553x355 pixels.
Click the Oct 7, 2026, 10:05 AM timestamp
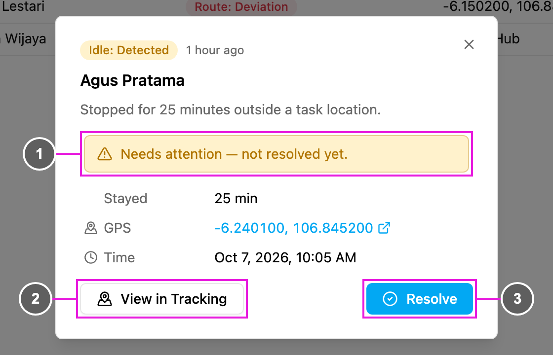[285, 257]
